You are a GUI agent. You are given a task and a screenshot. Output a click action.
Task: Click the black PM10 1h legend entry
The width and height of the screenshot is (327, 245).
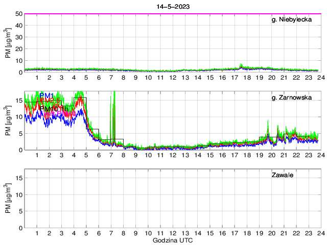54,109
